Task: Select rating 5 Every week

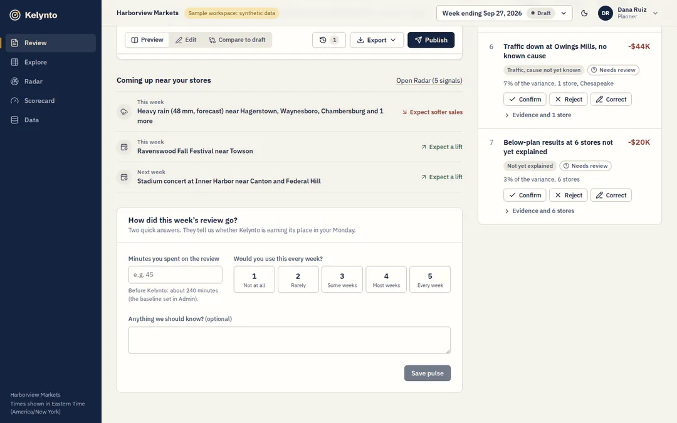Action: point(430,279)
